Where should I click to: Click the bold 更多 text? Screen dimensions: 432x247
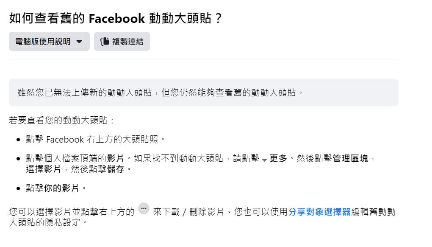278,159
